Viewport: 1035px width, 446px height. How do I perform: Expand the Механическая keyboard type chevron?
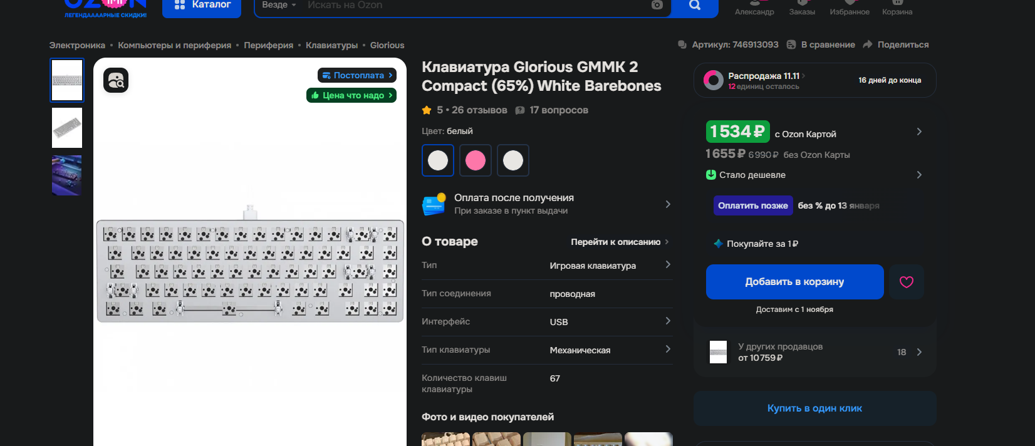point(668,349)
